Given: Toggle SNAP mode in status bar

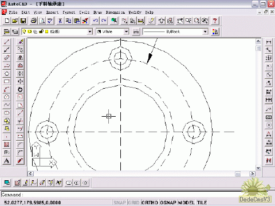Looking at the screenshot, I should 120,203.
